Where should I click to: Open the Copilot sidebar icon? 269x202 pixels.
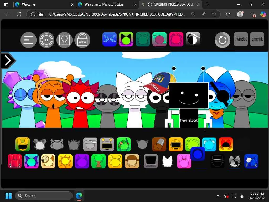coord(263,14)
